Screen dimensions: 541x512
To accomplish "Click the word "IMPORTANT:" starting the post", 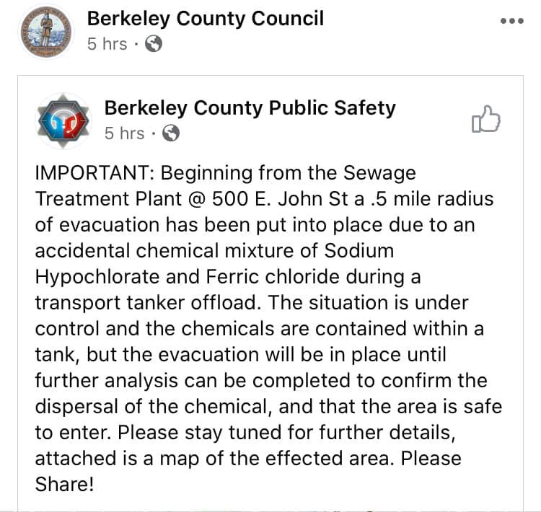I will [94, 174].
